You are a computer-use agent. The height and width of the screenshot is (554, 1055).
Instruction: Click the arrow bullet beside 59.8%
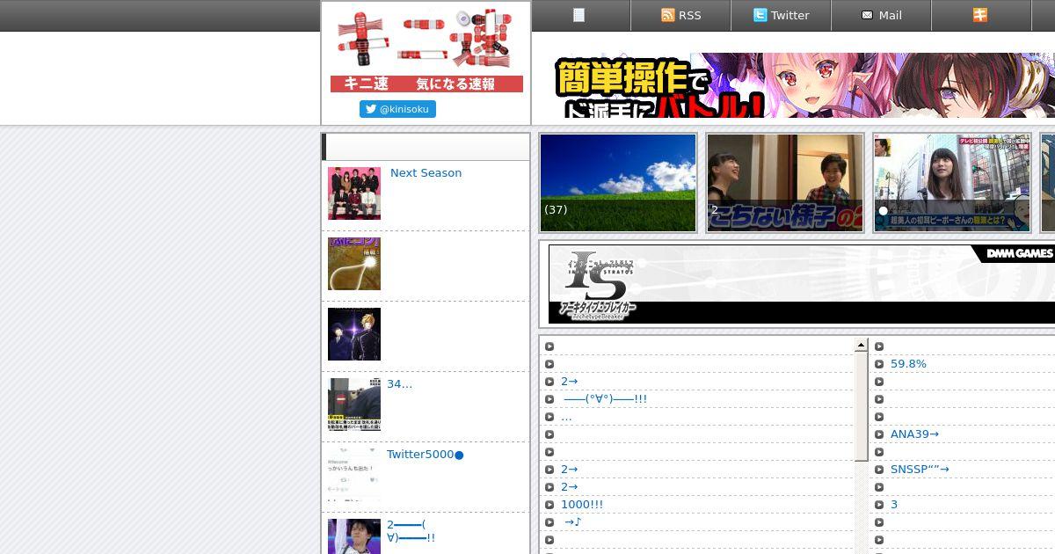(x=879, y=364)
